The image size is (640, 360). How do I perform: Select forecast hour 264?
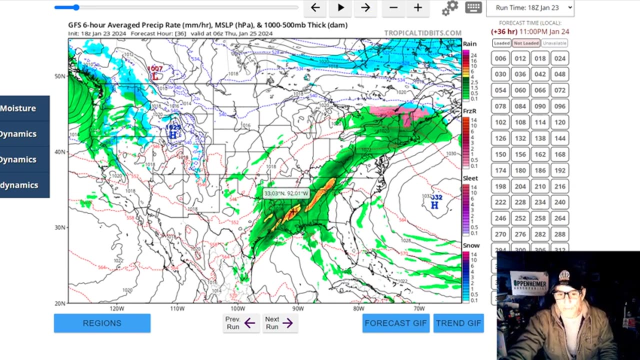560,218
